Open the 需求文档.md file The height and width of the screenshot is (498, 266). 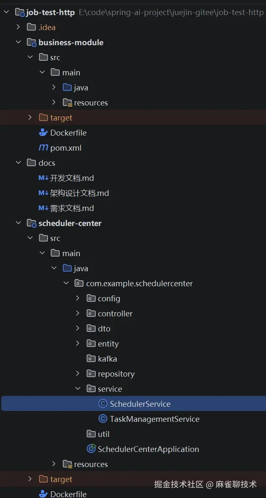pos(72,208)
